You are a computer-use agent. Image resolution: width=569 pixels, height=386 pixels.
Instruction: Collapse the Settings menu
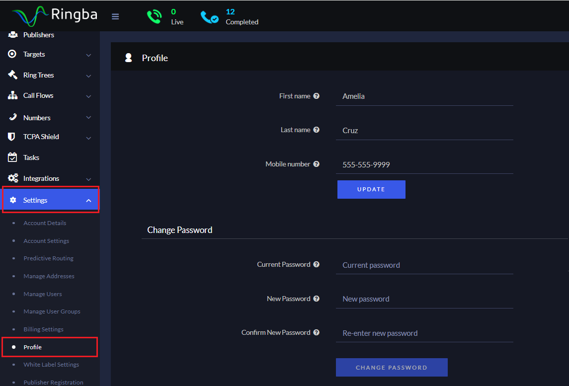(88, 200)
